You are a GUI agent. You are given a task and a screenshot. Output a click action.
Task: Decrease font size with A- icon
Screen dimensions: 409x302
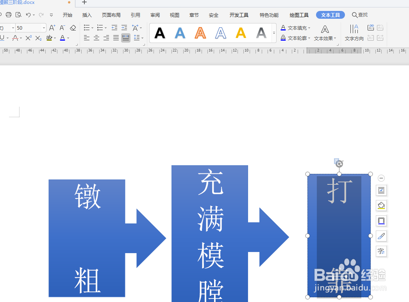[x=62, y=28]
